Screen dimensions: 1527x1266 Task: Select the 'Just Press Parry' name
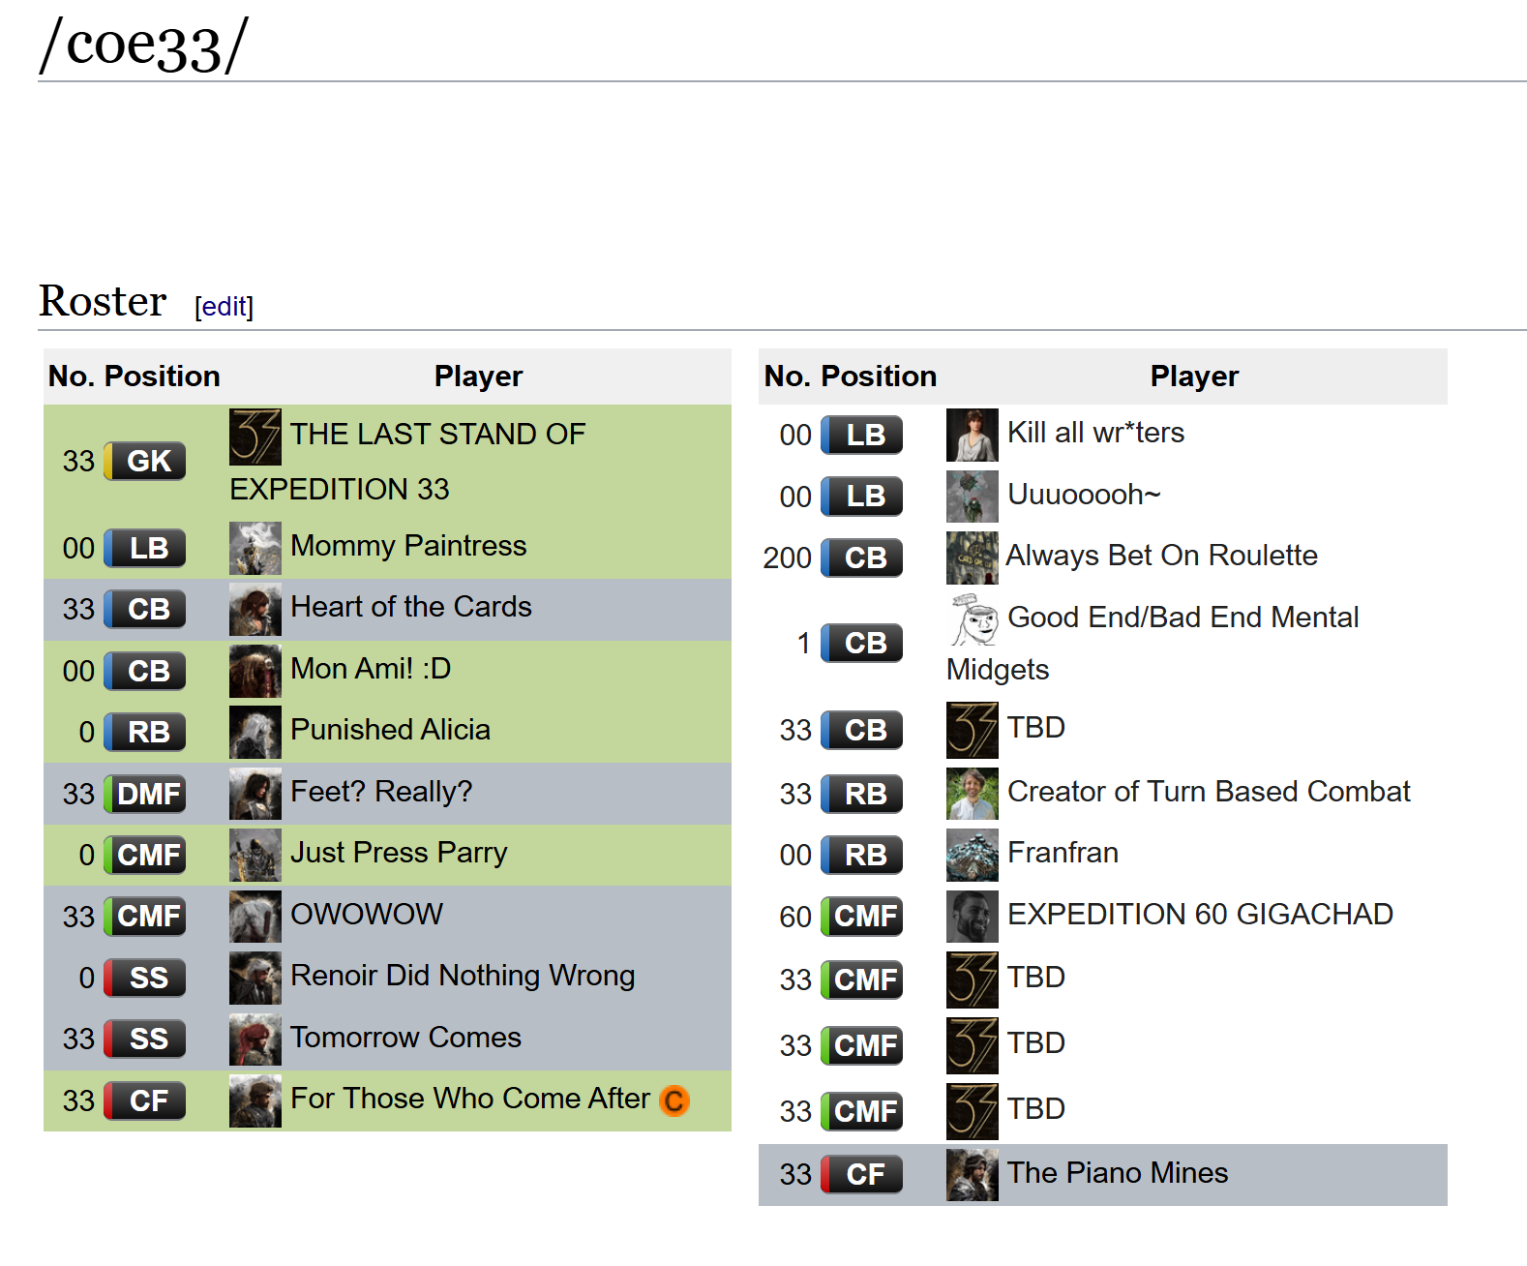(x=399, y=853)
